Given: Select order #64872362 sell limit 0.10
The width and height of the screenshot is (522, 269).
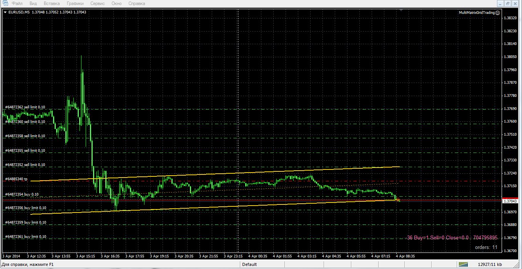Looking at the screenshot, I should tap(25, 107).
